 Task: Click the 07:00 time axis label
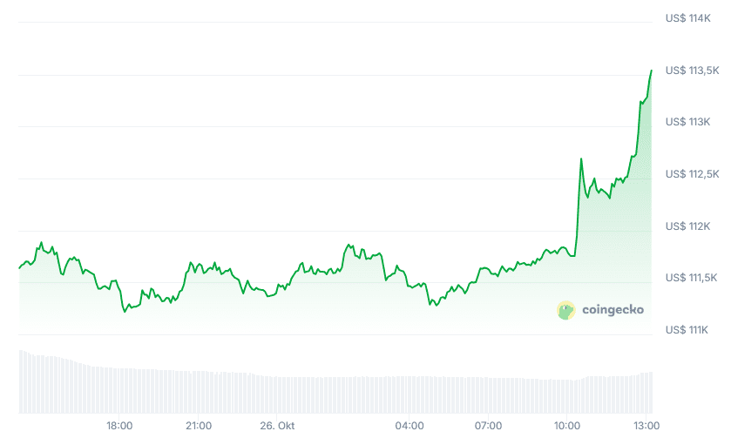coord(489,425)
